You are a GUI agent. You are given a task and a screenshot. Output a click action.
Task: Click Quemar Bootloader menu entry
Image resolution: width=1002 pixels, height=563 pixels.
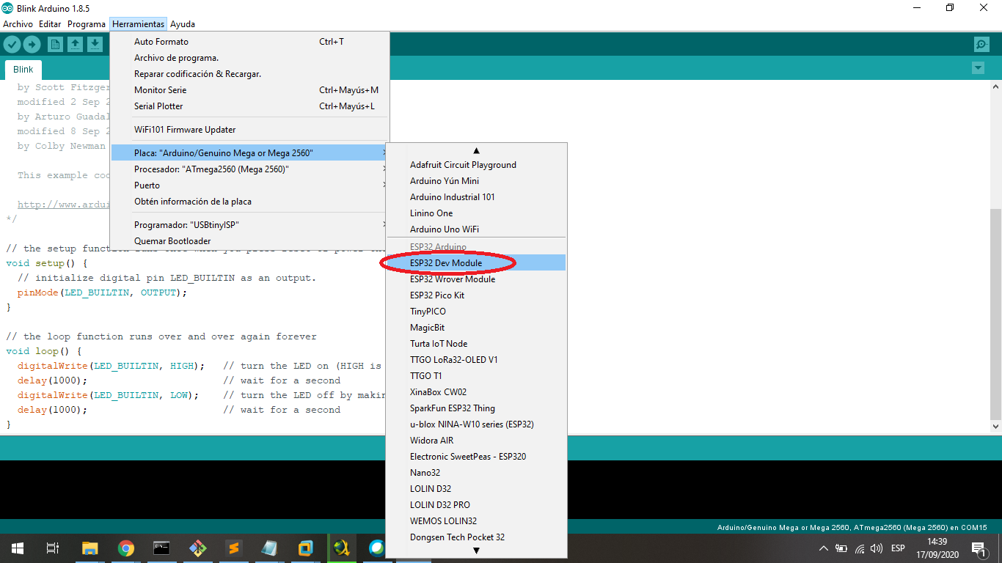click(x=249, y=241)
